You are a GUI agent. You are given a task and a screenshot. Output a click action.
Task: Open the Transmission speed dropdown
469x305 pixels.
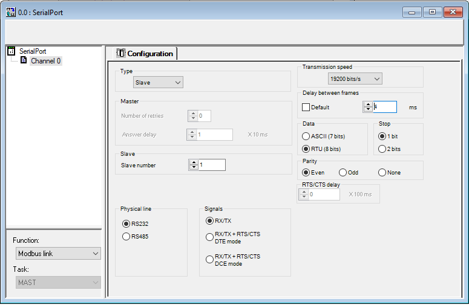(x=355, y=79)
